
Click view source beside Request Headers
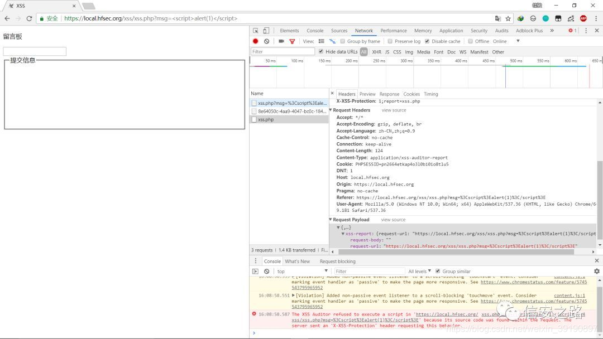394,110
